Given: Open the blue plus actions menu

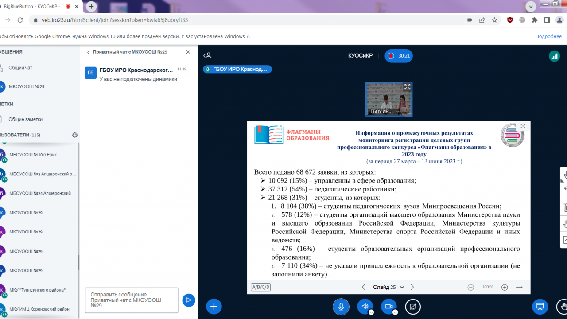Looking at the screenshot, I should (x=214, y=307).
